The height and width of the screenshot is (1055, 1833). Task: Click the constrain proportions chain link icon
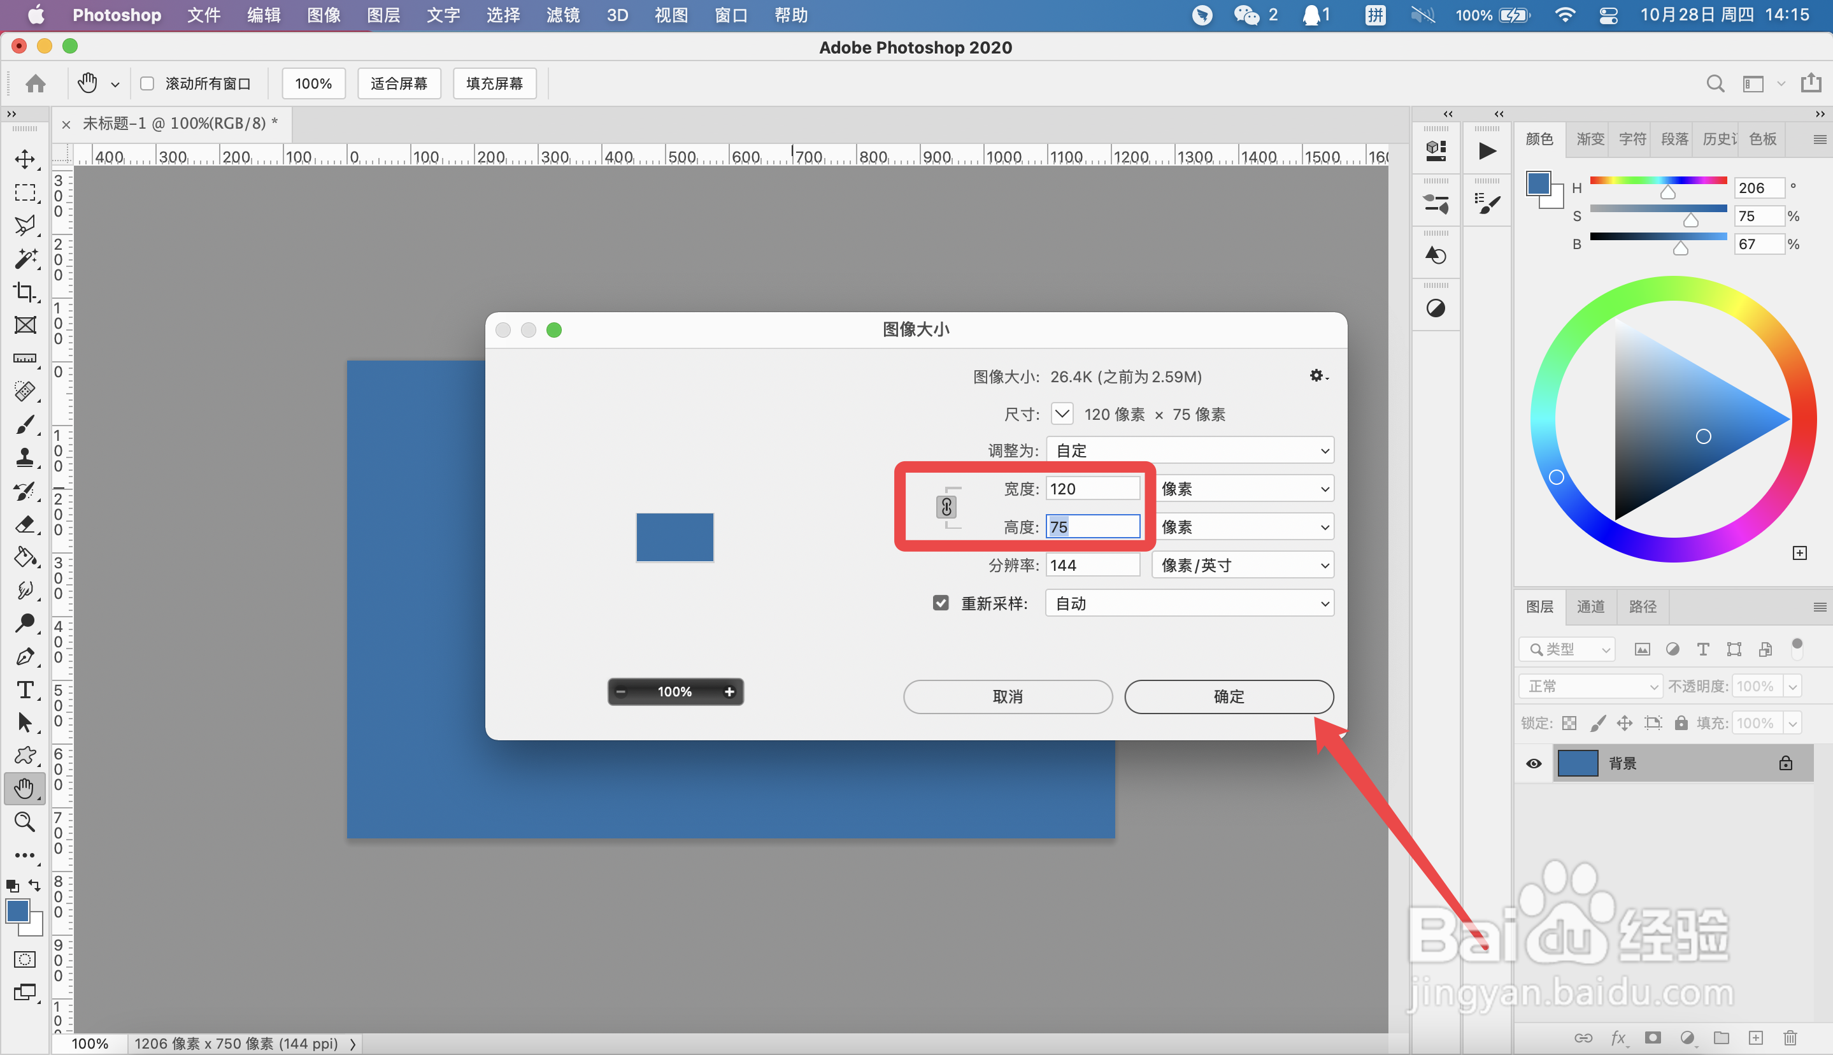(x=946, y=507)
